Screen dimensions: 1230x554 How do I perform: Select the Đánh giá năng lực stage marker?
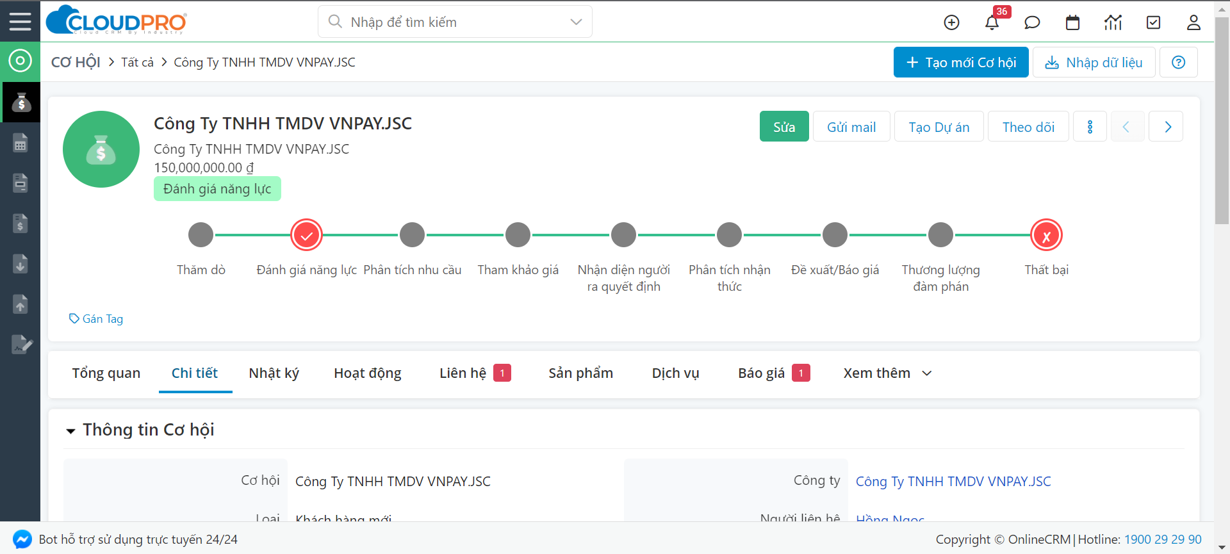(306, 235)
